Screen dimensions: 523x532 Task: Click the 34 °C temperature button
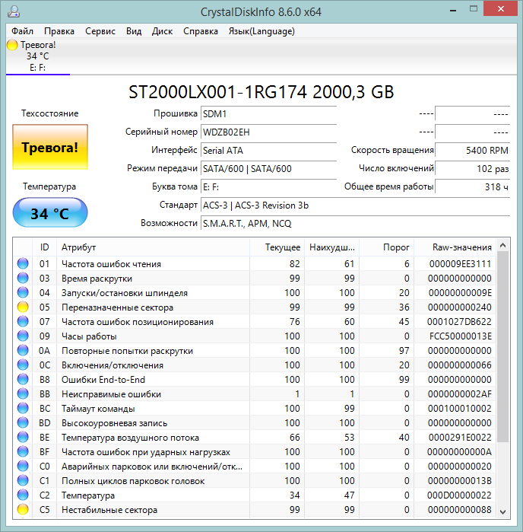coord(50,213)
